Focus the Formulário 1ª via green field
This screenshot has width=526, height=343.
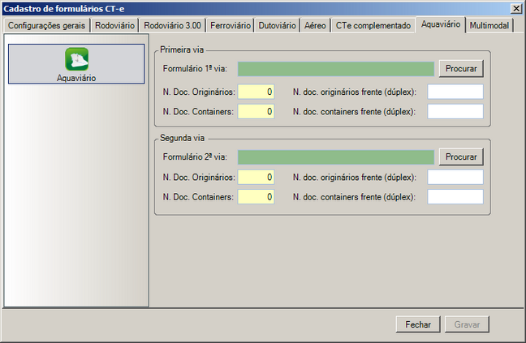pyautogui.click(x=336, y=69)
